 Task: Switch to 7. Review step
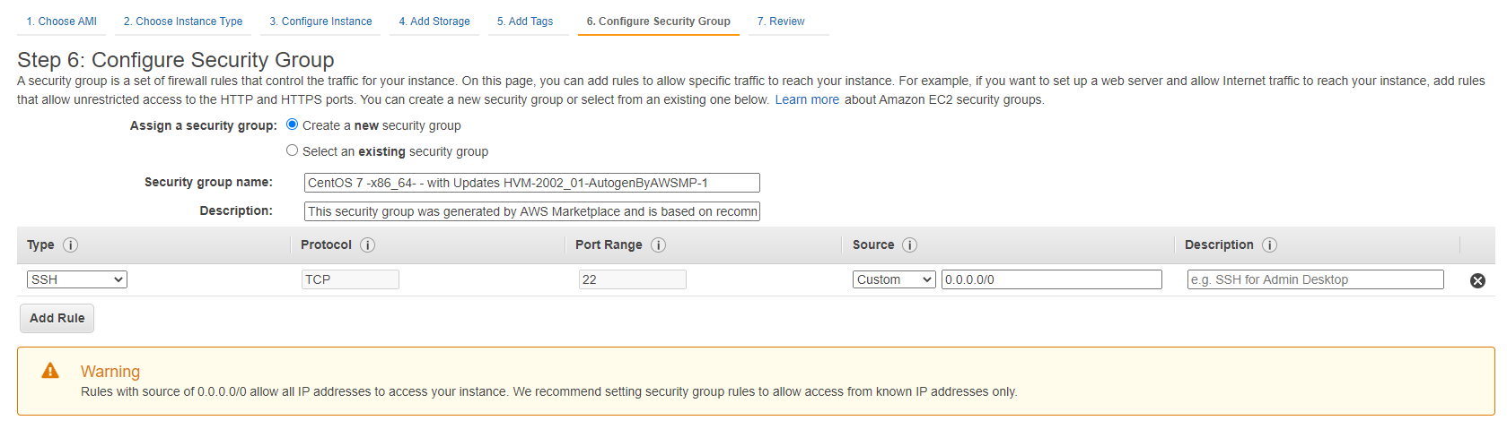pos(781,21)
